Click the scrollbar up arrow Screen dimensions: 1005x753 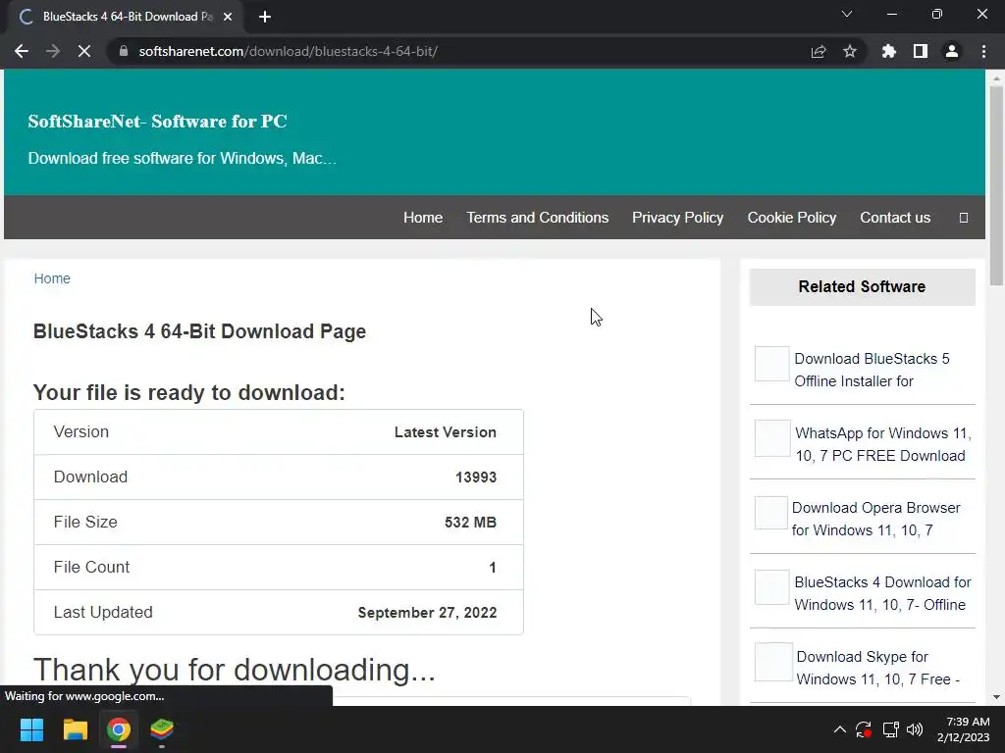tap(995, 78)
